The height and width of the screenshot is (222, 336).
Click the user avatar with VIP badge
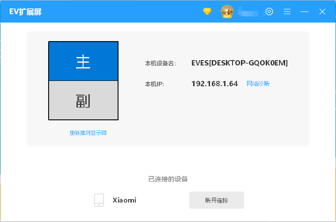point(227,11)
